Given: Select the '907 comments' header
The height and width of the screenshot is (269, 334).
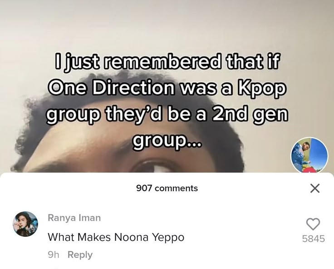Looking at the screenshot, I should (167, 189).
